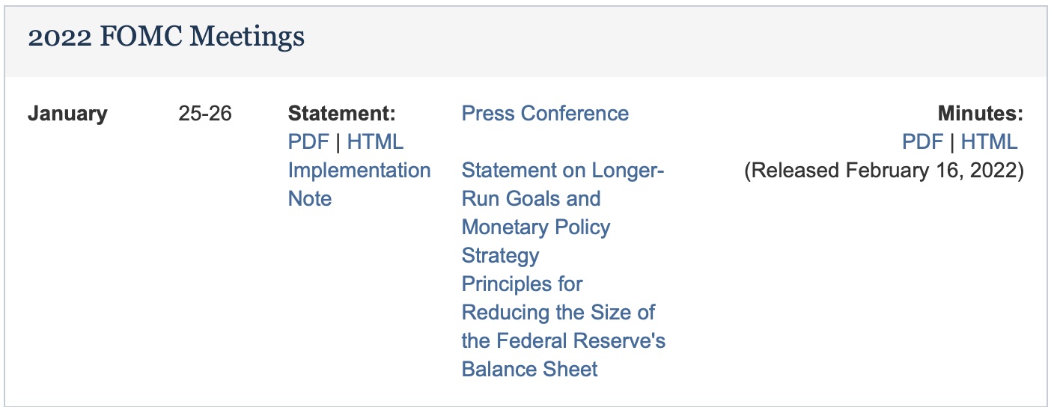Click the separator between Statement PDF and HTML
This screenshot has height=407, width=1057.
click(338, 141)
